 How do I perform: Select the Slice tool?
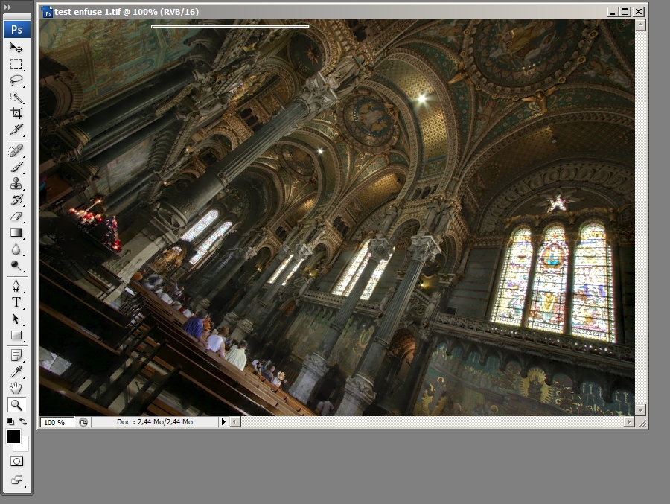tap(16, 130)
